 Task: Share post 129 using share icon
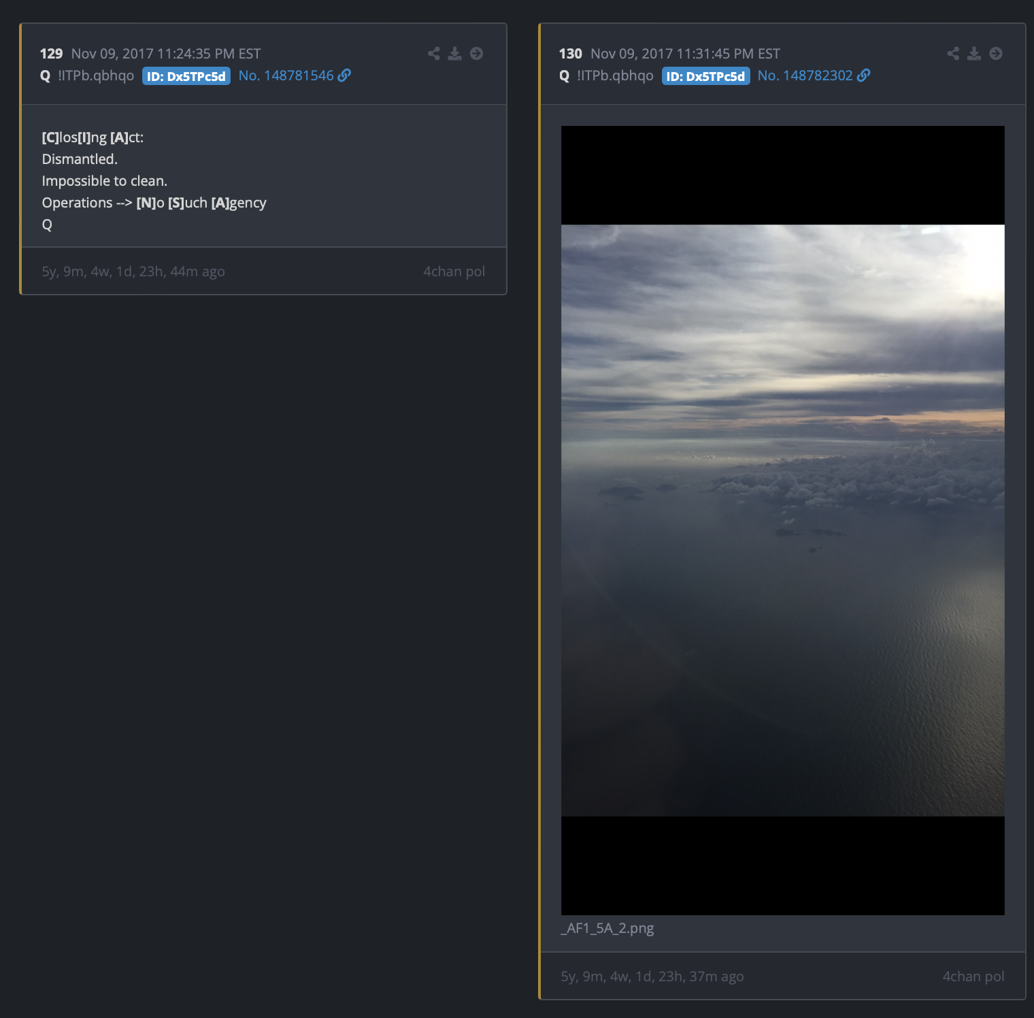(x=433, y=54)
